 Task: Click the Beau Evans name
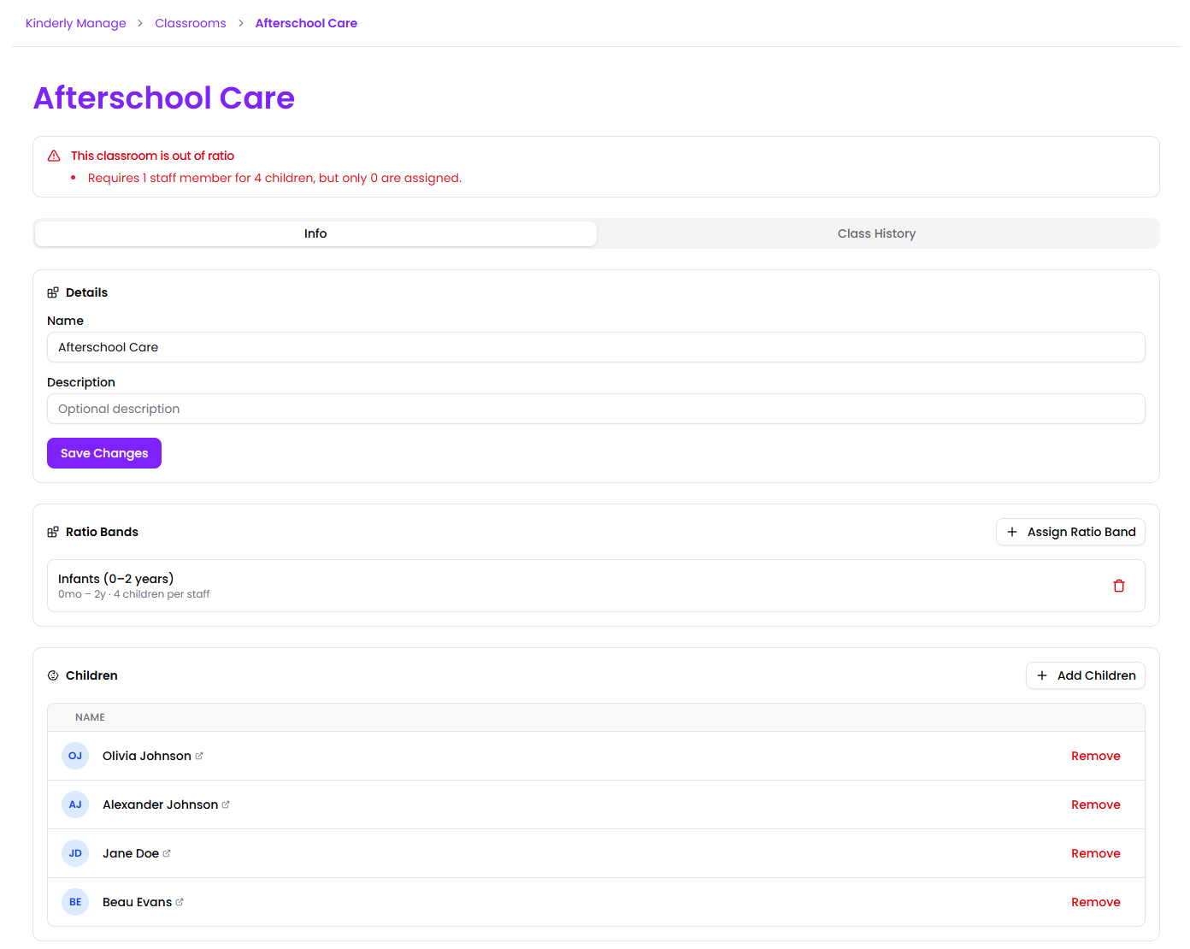(137, 902)
